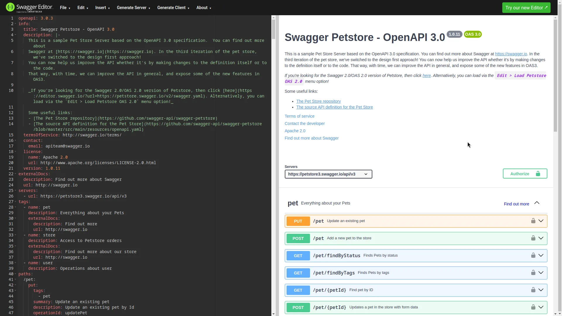Fold the contact section at line 16
Screen dimensions: 562x316
(16, 140)
